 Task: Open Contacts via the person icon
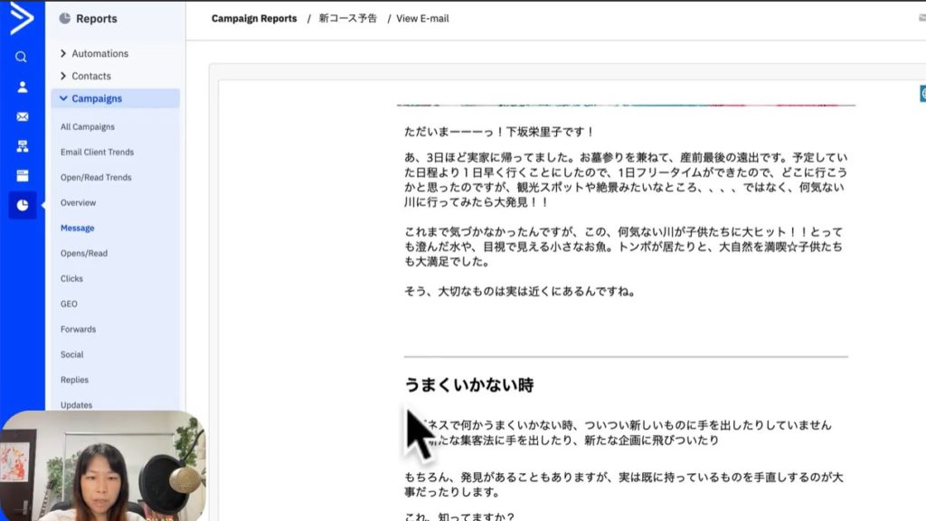(x=22, y=88)
